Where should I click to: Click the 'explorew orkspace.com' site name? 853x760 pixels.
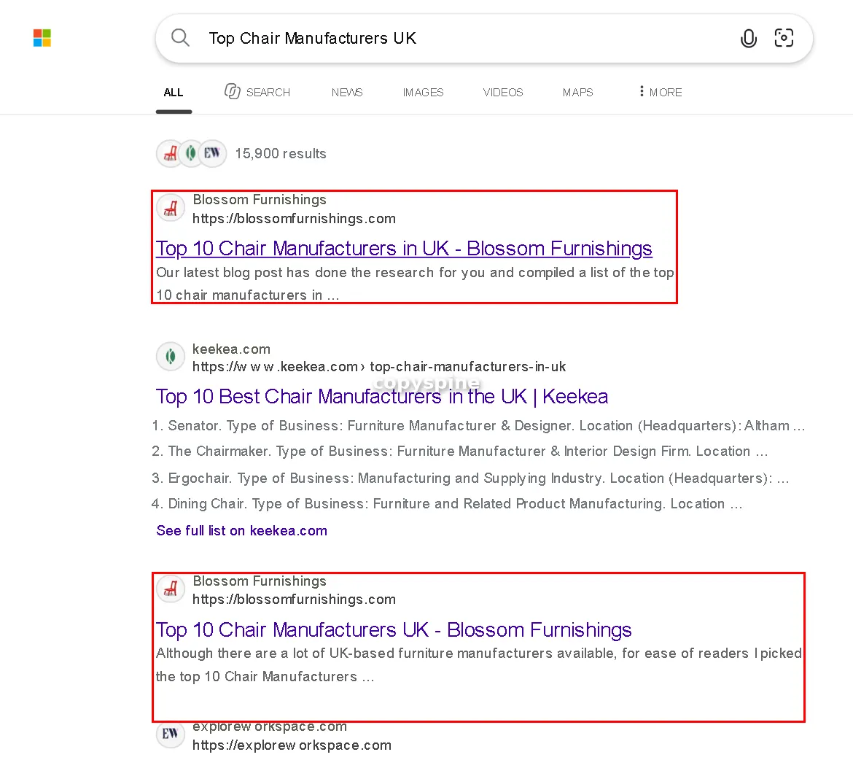[x=270, y=726]
